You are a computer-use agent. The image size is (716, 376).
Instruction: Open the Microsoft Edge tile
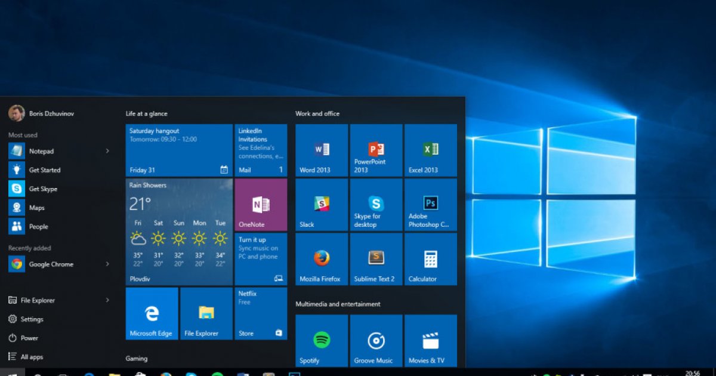(x=152, y=313)
